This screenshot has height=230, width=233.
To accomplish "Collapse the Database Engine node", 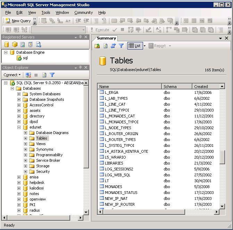I will pos(6,52).
